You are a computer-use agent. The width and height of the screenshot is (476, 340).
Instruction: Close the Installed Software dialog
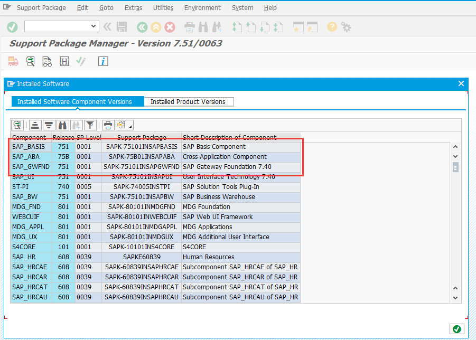click(461, 83)
